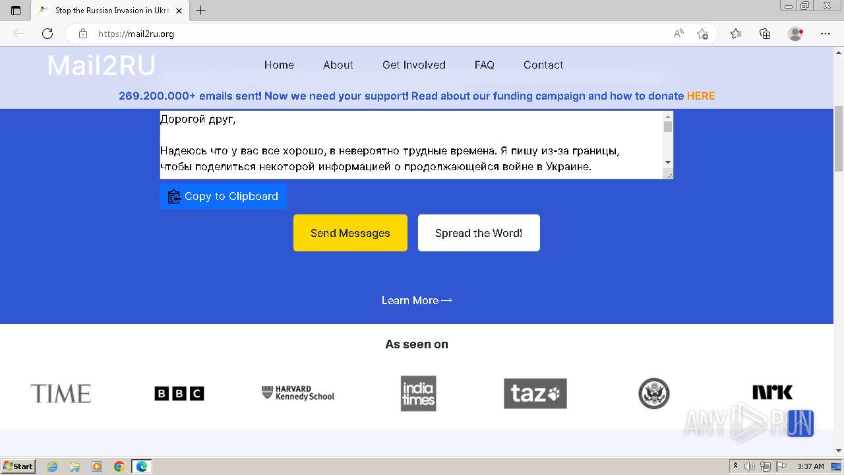Open the Contact page
This screenshot has height=475, width=844.
(x=543, y=65)
